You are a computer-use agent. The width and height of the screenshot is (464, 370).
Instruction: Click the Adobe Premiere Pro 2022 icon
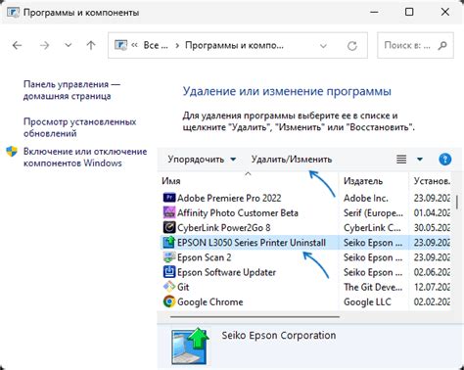(169, 198)
